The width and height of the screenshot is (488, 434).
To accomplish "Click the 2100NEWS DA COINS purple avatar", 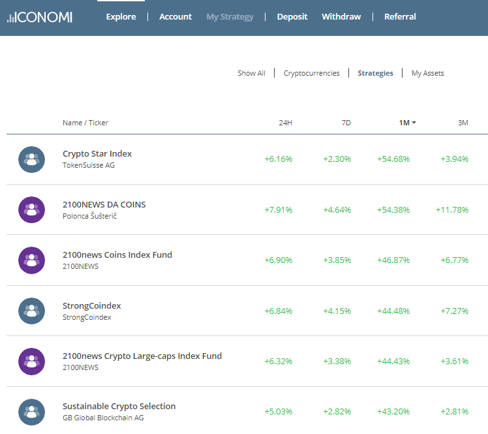I will (31, 210).
